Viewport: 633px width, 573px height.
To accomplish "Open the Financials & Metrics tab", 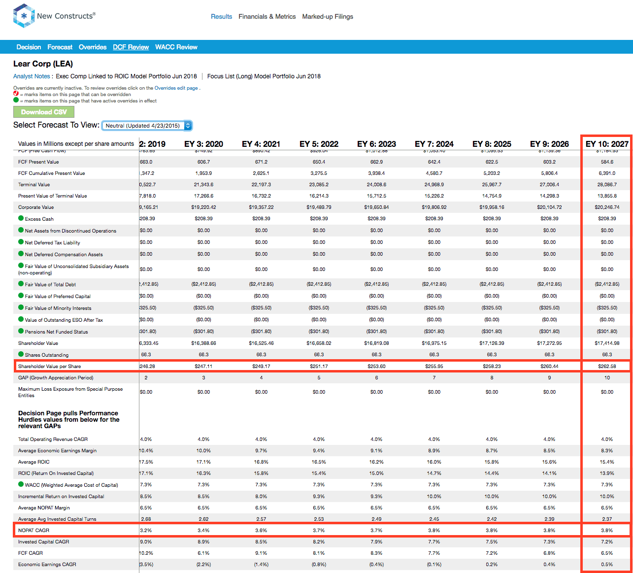I will pyautogui.click(x=267, y=16).
